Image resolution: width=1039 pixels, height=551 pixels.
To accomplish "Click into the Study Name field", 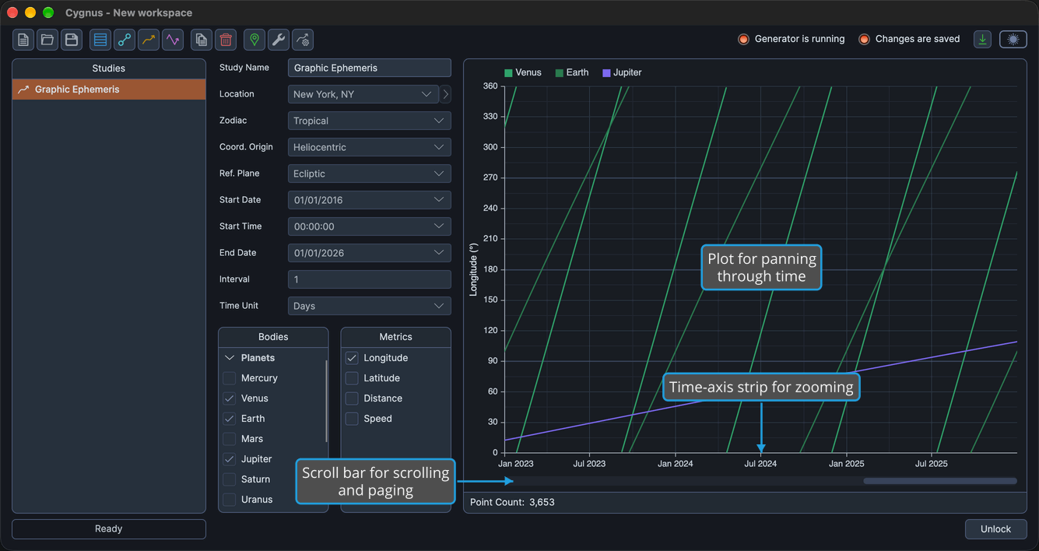I will point(370,68).
